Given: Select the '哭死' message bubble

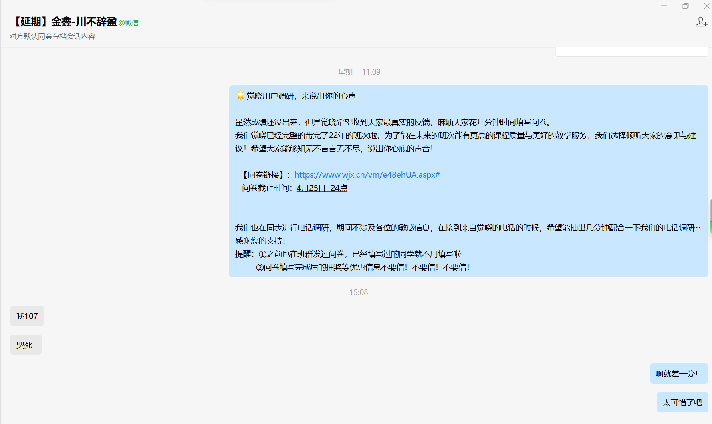Looking at the screenshot, I should click(26, 345).
